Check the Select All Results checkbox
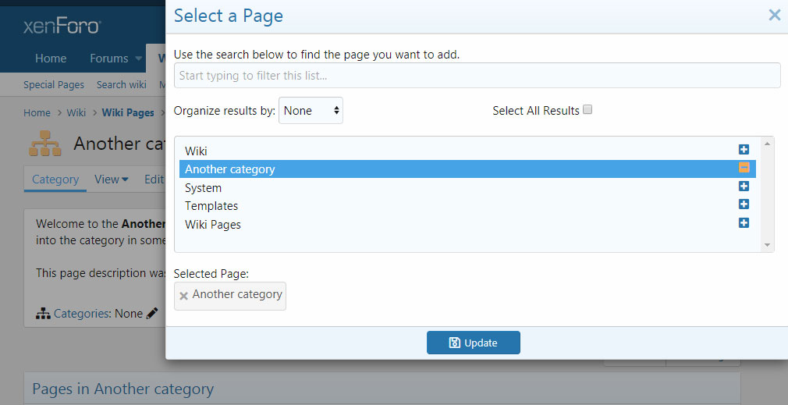Viewport: 788px width, 405px height. tap(588, 110)
